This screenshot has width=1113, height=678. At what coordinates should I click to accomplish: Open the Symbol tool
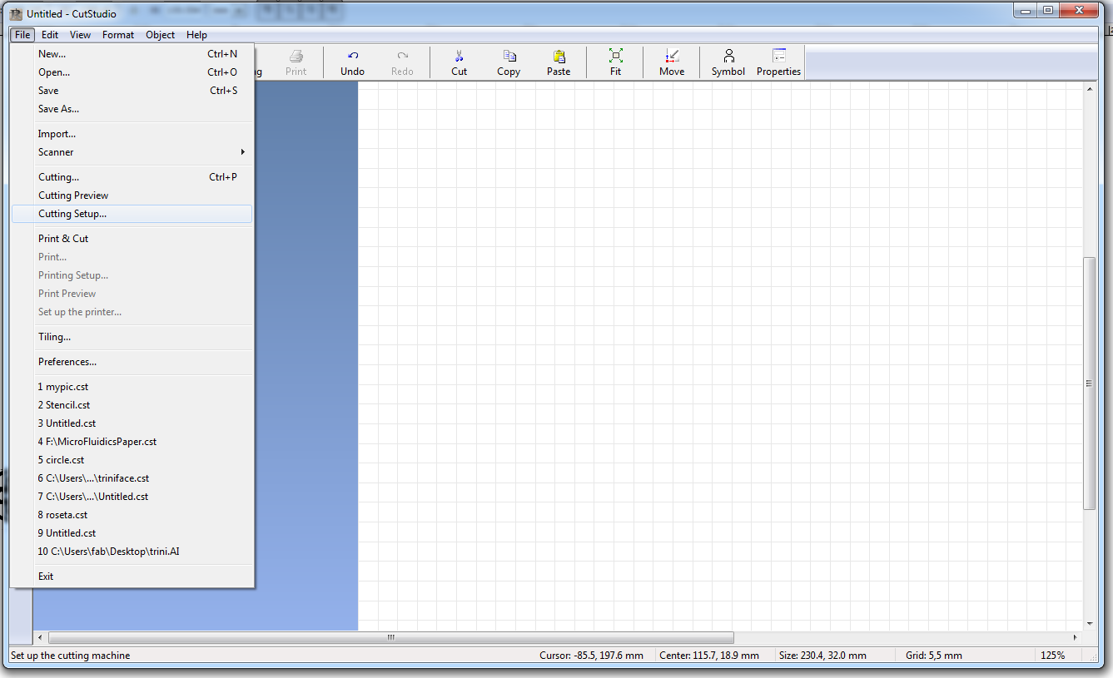point(728,62)
